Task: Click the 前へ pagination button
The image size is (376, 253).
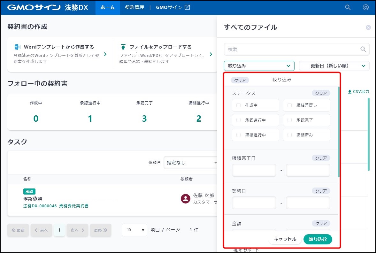Action: [41, 230]
